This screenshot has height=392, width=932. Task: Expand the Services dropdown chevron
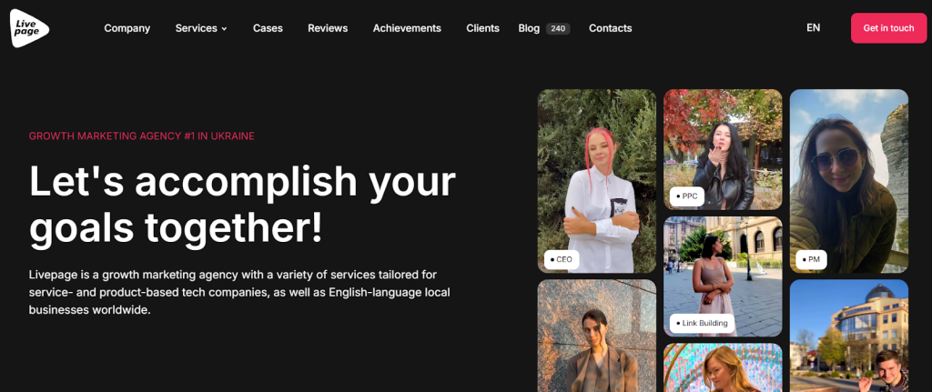[224, 28]
